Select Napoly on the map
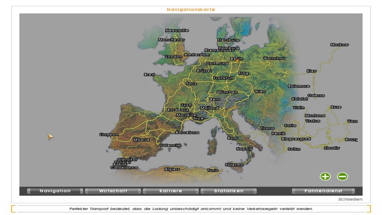 point(244,149)
